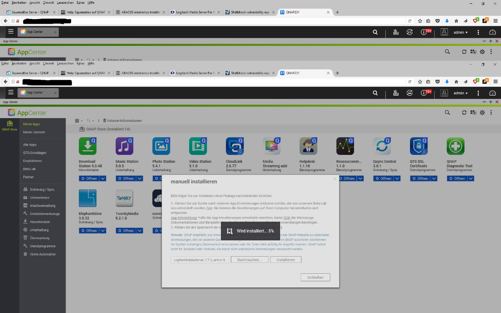
Task: Click the QNAP Diagnostic Tool icon
Action: pyautogui.click(x=455, y=146)
